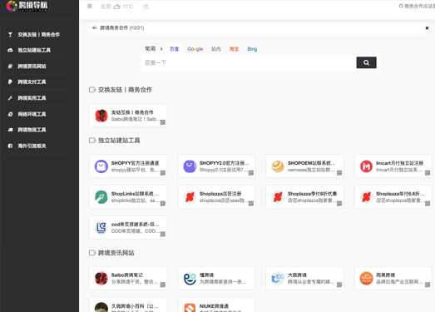Click the PayPal icon next to 跨境支付工具
The image size is (435, 312).
point(10,82)
